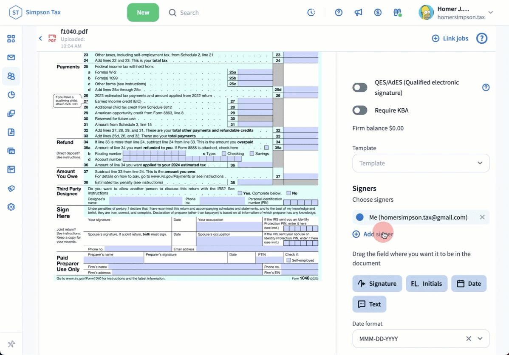Click the megaphone announcements icon
Image resolution: width=509 pixels, height=355 pixels.
(x=358, y=13)
